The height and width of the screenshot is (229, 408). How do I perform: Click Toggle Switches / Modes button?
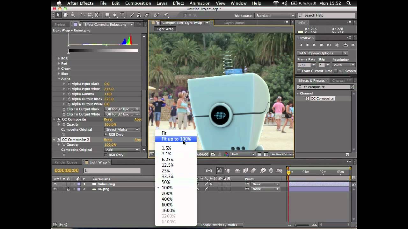[219, 225]
